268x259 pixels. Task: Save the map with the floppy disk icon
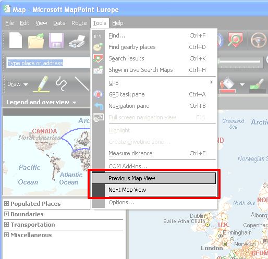(56, 41)
